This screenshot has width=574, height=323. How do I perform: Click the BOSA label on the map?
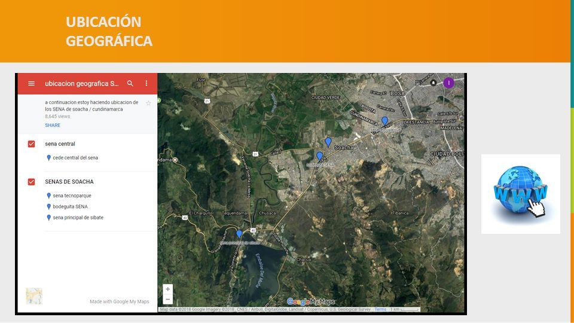398,93
